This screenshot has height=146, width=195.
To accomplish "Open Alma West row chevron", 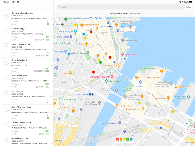I will [x=51, y=81].
